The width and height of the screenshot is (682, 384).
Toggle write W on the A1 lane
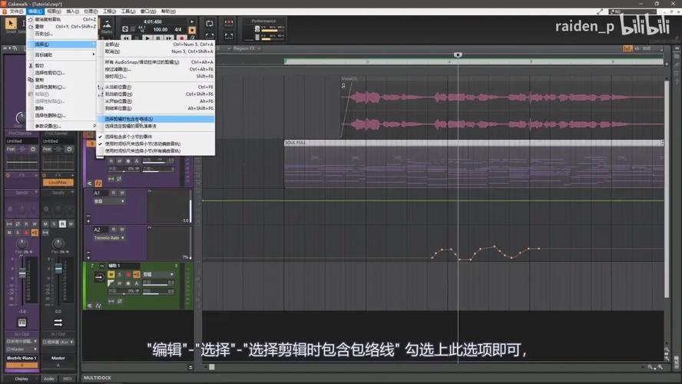click(x=122, y=193)
